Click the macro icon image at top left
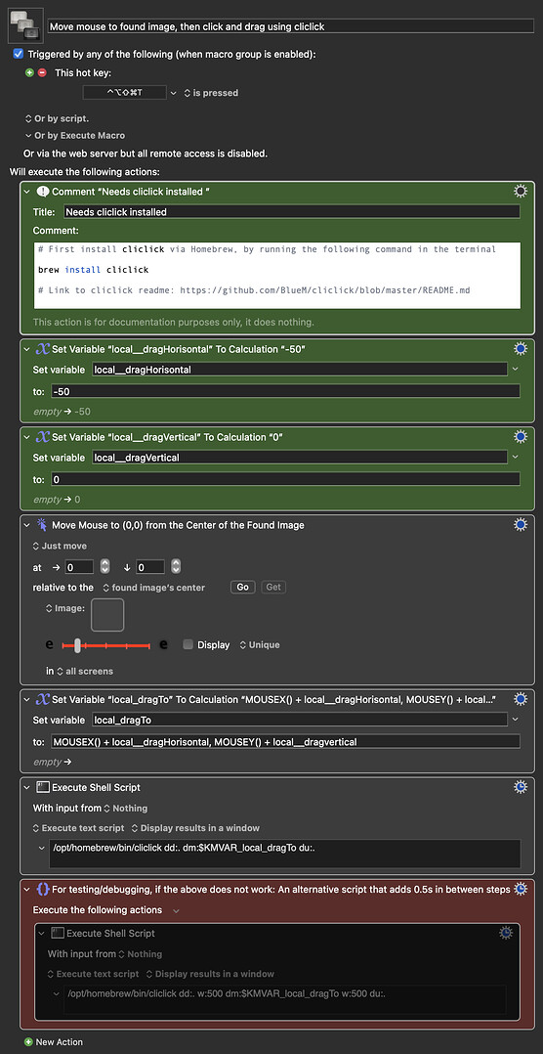The width and height of the screenshot is (543, 1054). click(25, 25)
